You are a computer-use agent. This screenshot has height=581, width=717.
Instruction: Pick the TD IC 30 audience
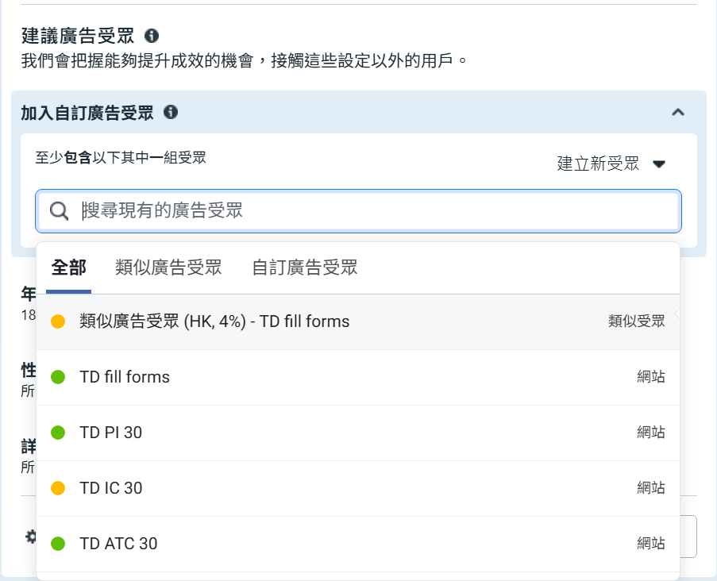111,488
